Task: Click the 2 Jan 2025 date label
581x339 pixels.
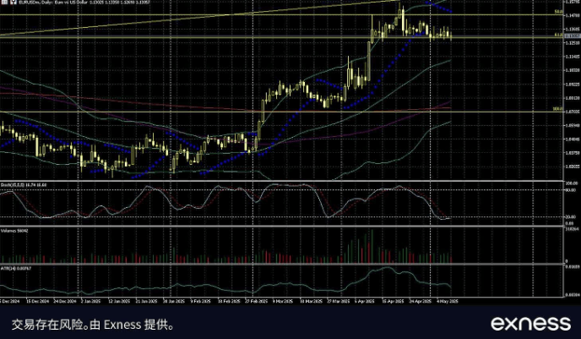Action: tap(91, 301)
